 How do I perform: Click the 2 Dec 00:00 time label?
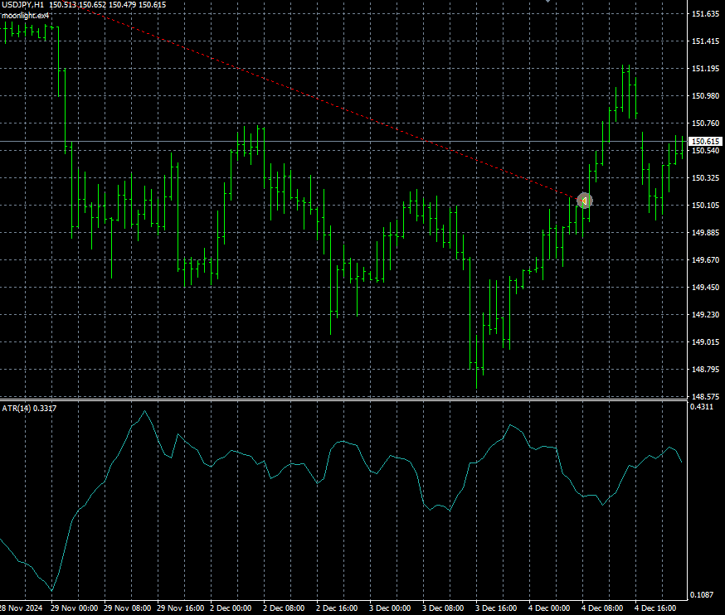pos(231,608)
